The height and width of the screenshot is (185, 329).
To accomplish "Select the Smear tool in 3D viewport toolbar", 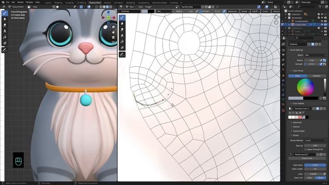I will 5,25.
